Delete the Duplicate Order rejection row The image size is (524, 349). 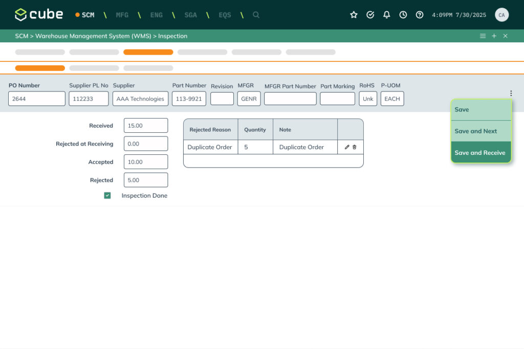pos(355,147)
